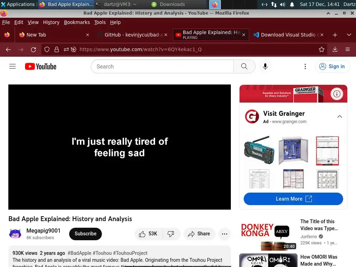List all tabs with the chevron

(349, 35)
